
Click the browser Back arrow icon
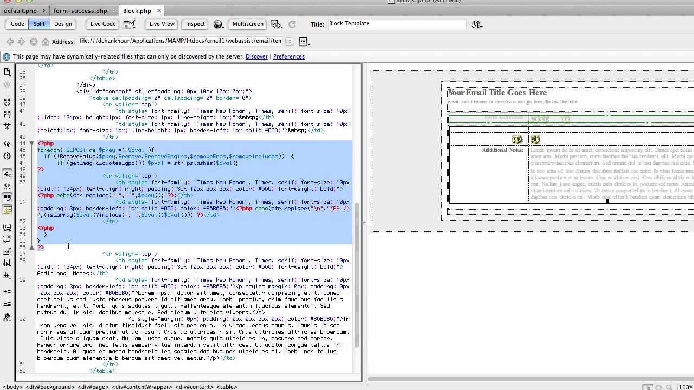pos(10,42)
